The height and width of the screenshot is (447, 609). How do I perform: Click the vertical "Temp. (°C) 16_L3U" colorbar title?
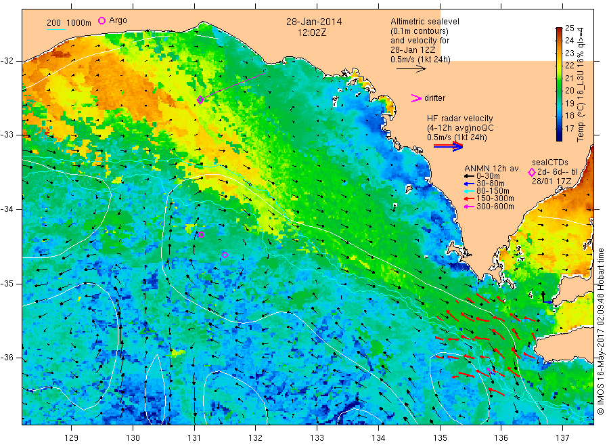tap(581, 85)
